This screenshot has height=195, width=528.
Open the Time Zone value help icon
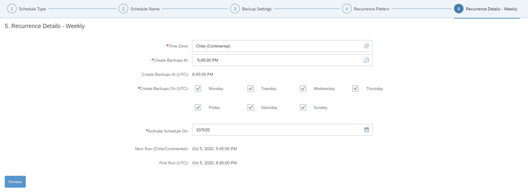point(367,46)
